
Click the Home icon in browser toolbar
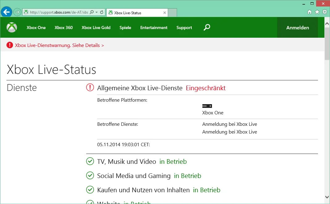pos(309,12)
